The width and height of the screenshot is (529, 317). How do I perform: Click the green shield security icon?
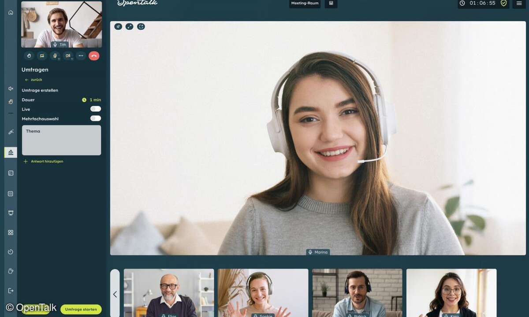[x=504, y=3]
